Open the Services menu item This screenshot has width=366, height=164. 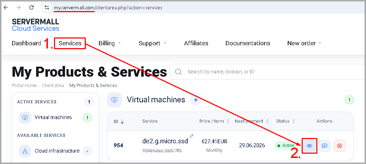(x=70, y=43)
